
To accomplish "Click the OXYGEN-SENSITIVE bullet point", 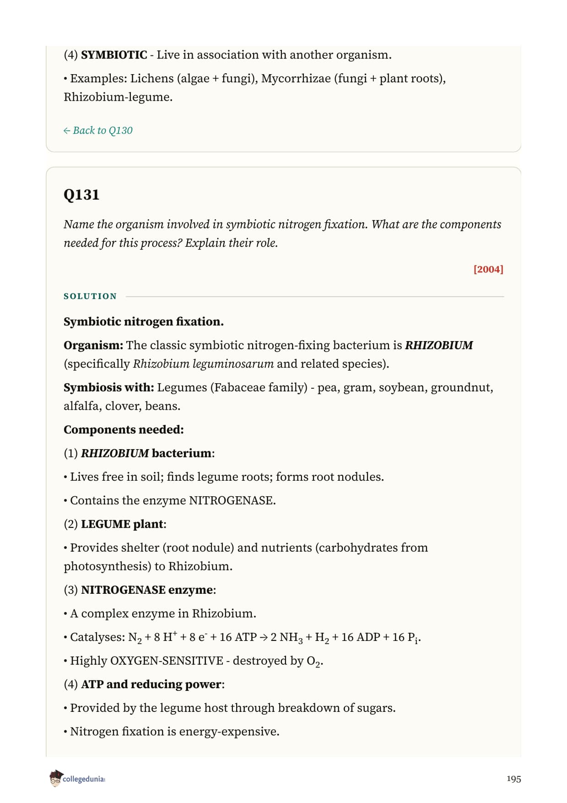I will coord(194,661).
